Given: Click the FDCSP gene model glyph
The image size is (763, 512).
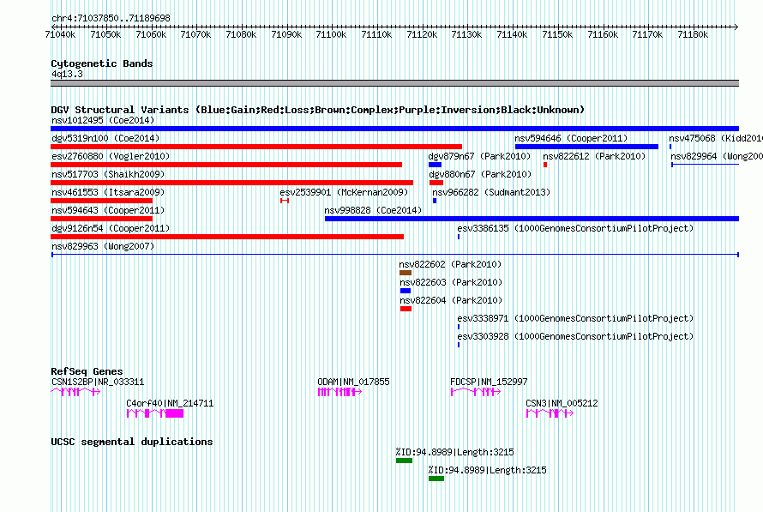Looking at the screenshot, I should 476,392.
